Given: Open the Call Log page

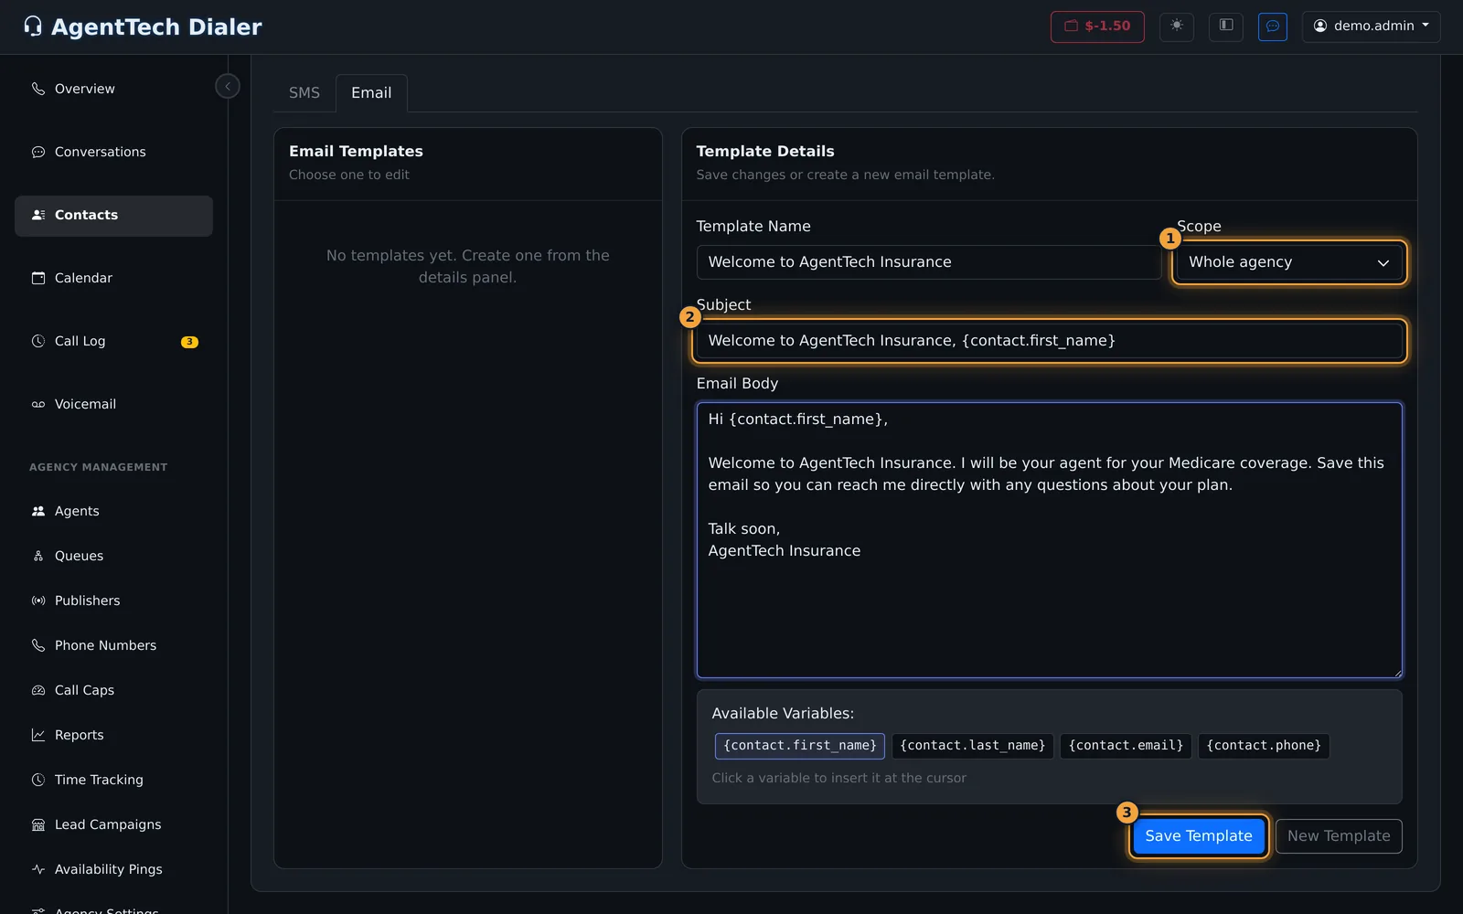Looking at the screenshot, I should [x=113, y=341].
